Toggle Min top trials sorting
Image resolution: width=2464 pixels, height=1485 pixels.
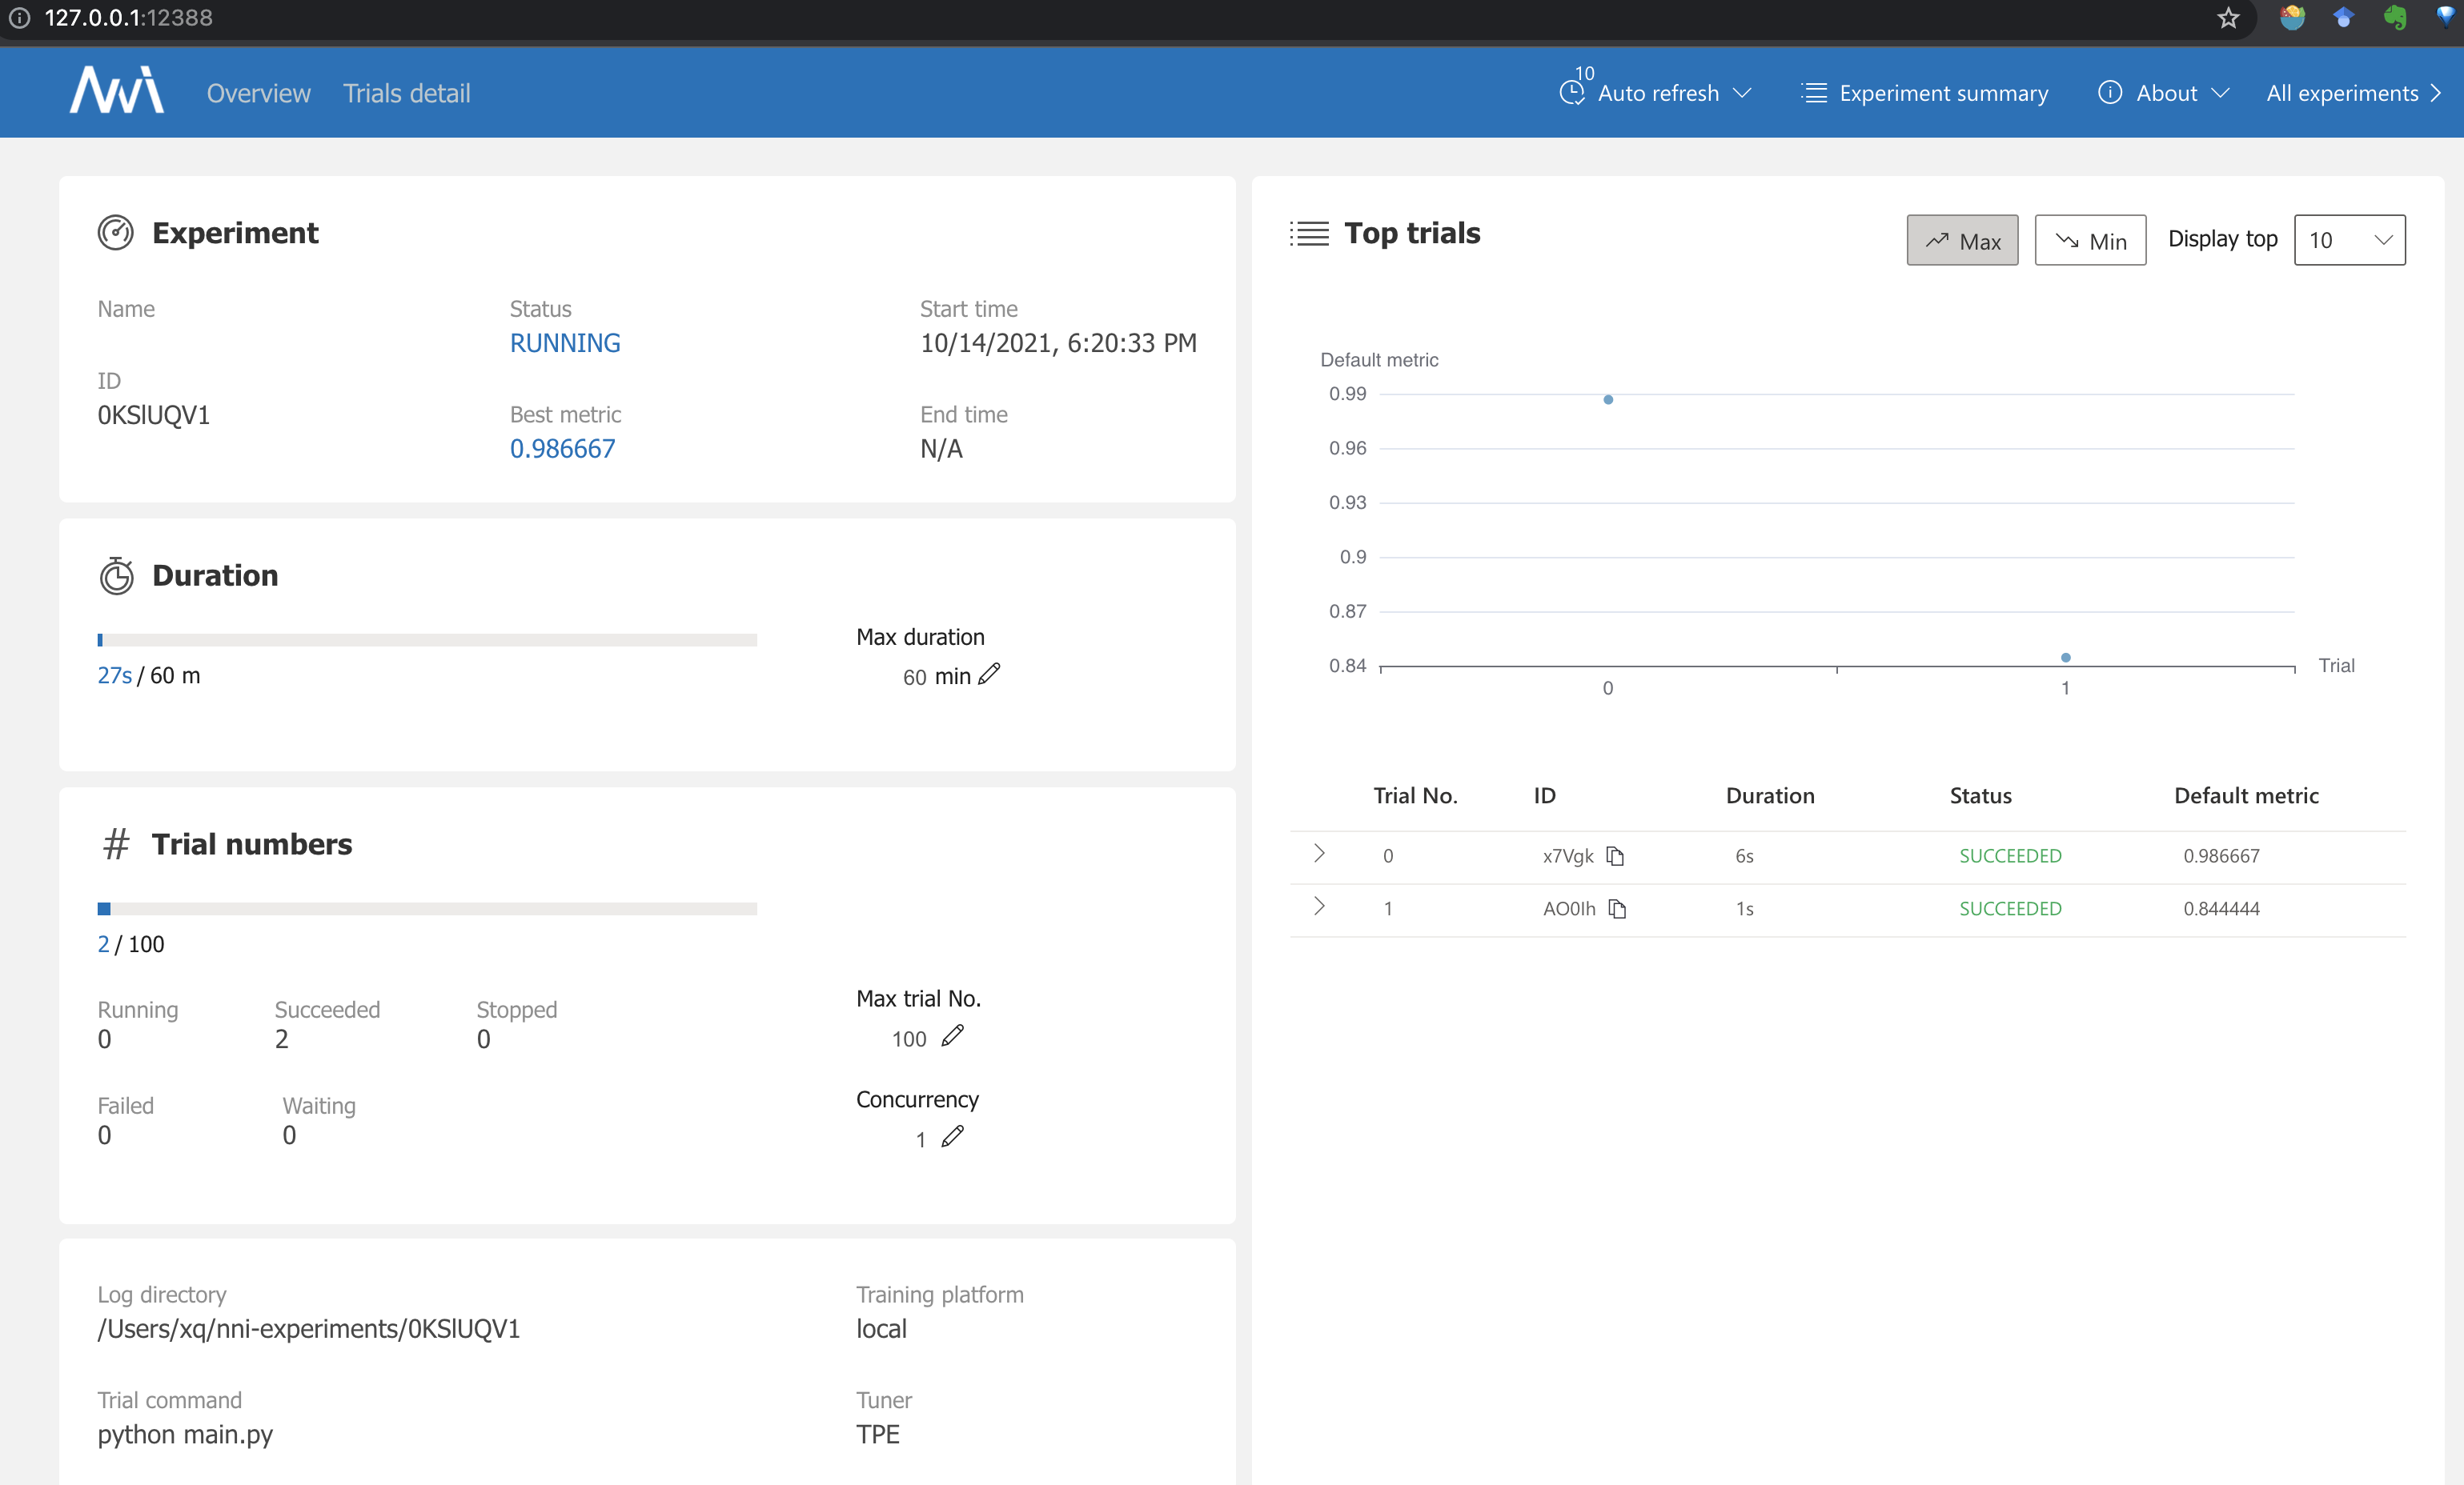point(2090,241)
